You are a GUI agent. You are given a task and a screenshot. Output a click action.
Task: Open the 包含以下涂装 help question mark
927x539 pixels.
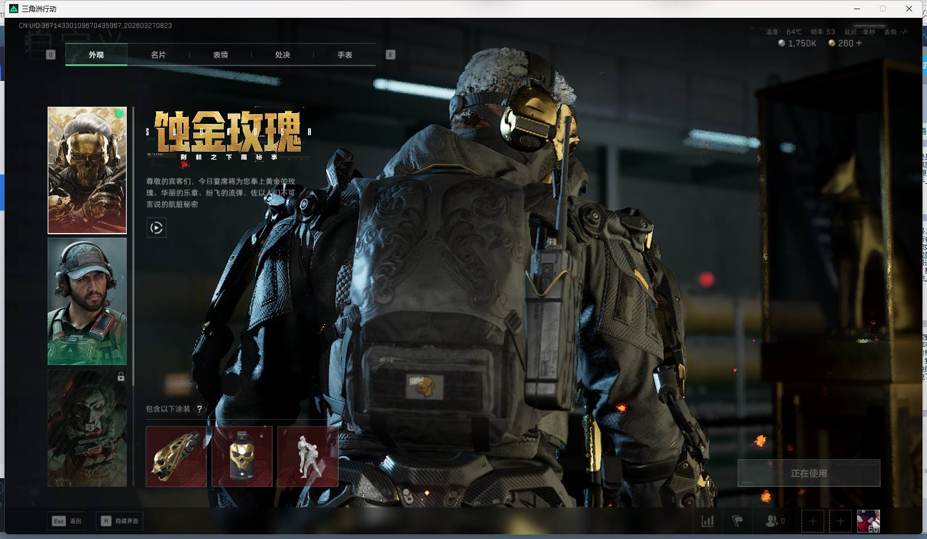[x=200, y=409]
